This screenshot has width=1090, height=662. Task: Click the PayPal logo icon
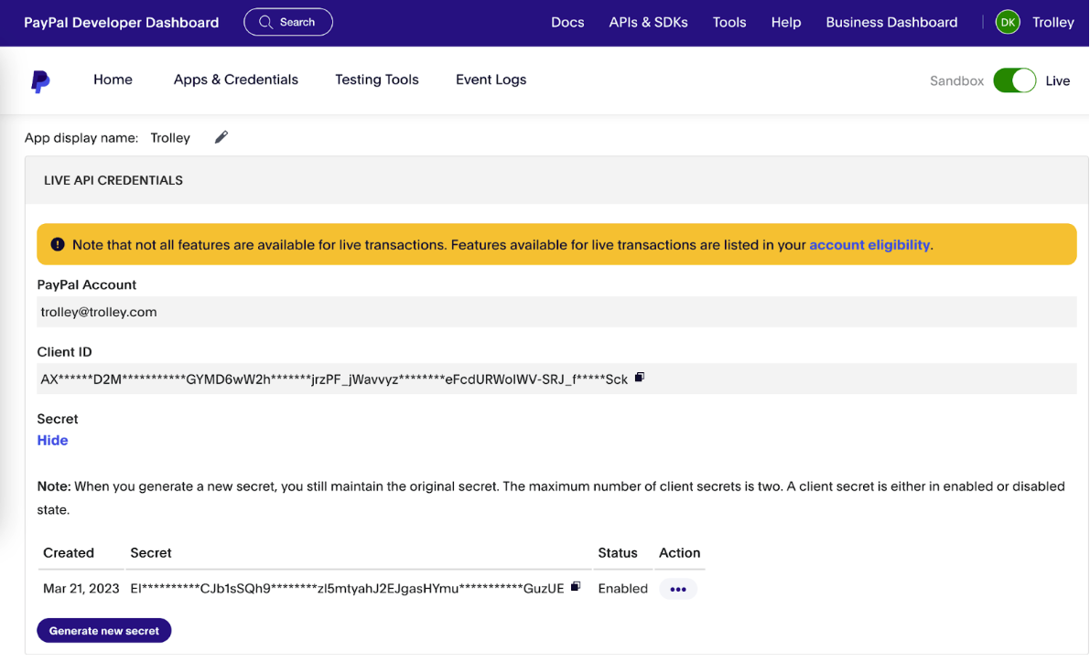point(40,80)
